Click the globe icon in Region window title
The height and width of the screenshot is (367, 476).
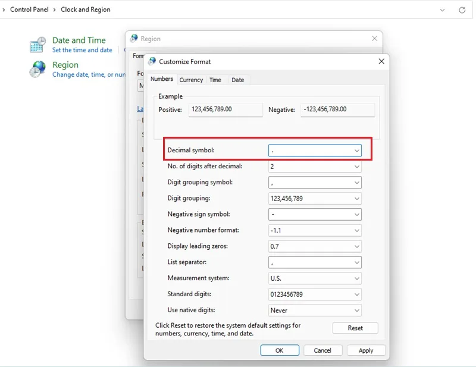point(134,39)
